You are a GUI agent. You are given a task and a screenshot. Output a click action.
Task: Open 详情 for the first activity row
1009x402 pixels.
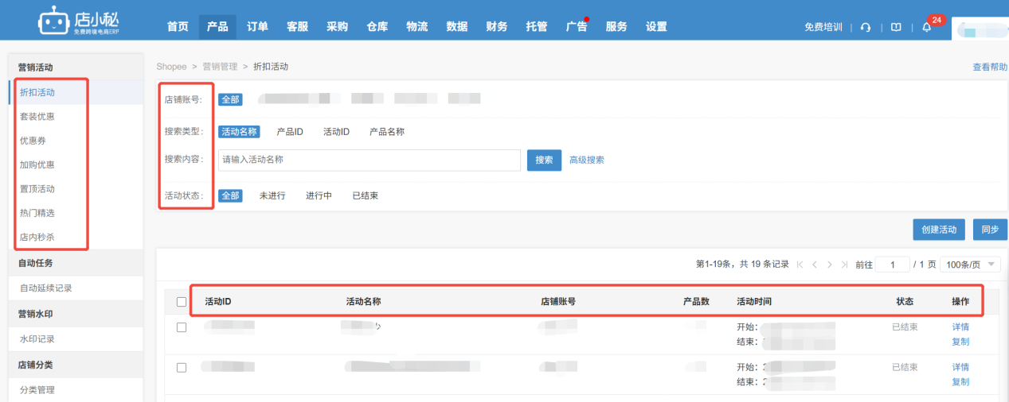(960, 327)
